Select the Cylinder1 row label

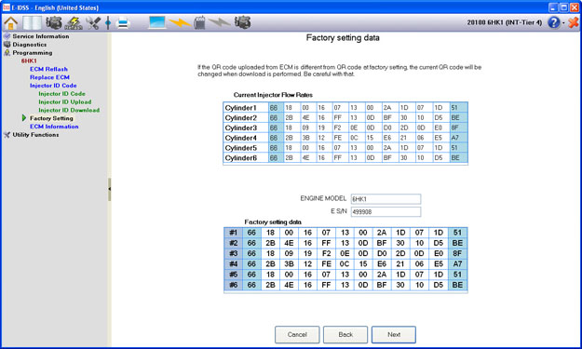246,108
